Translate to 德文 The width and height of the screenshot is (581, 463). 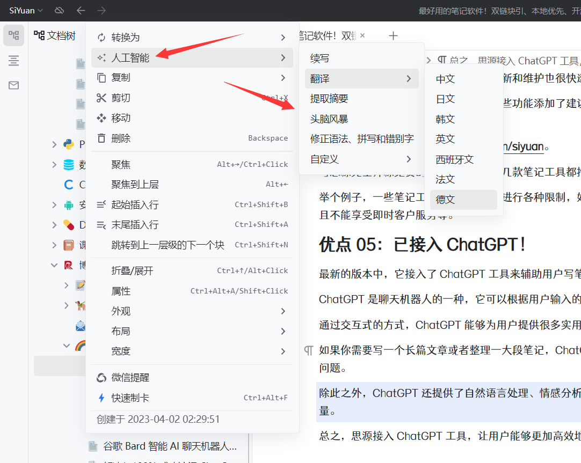click(x=463, y=200)
